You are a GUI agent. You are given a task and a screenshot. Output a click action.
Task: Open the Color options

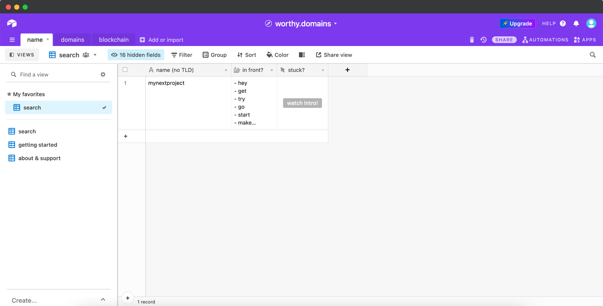coord(277,55)
